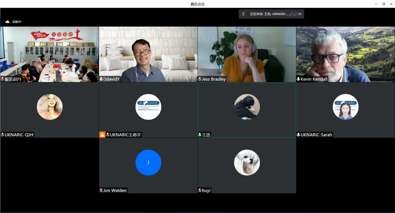Click huyi's profile picture
Image resolution: width=395 pixels, height=213 pixels.
[247, 162]
